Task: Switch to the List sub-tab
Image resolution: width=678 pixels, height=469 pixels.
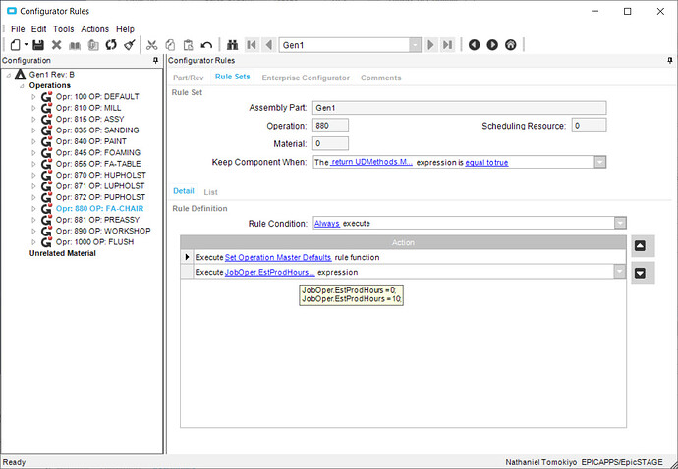Action: (x=210, y=192)
